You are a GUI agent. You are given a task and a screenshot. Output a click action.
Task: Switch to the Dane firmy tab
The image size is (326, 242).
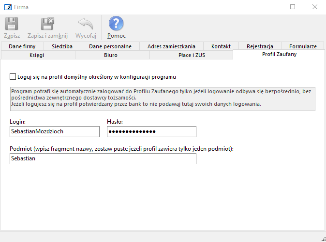22,46
